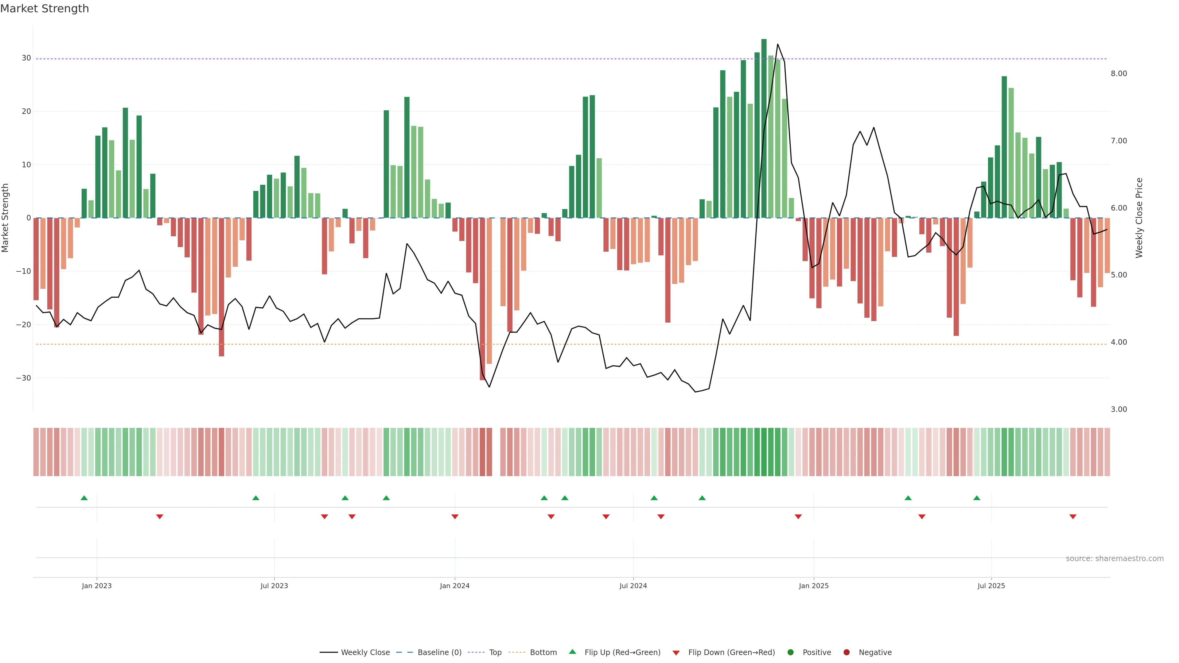Click the green Flip Up triangle legend icon
This screenshot has width=1179, height=663.
pyautogui.click(x=572, y=652)
